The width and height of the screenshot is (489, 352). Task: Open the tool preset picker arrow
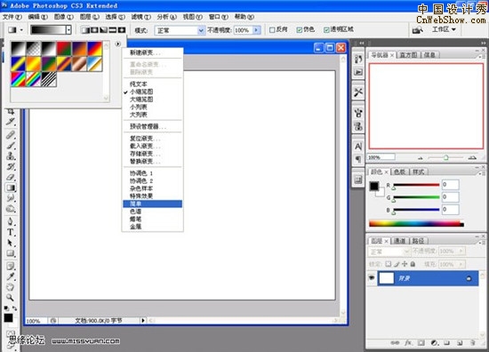coord(21,30)
